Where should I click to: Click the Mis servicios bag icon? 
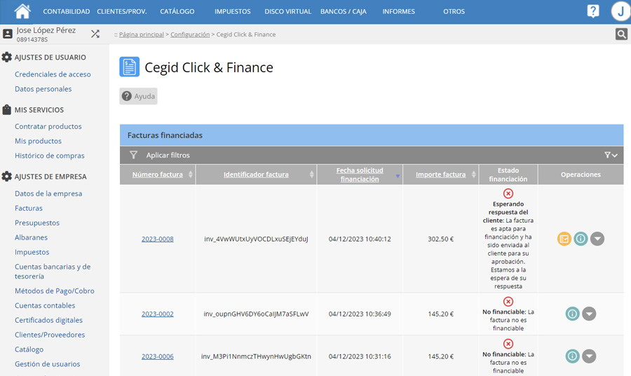(x=6, y=110)
